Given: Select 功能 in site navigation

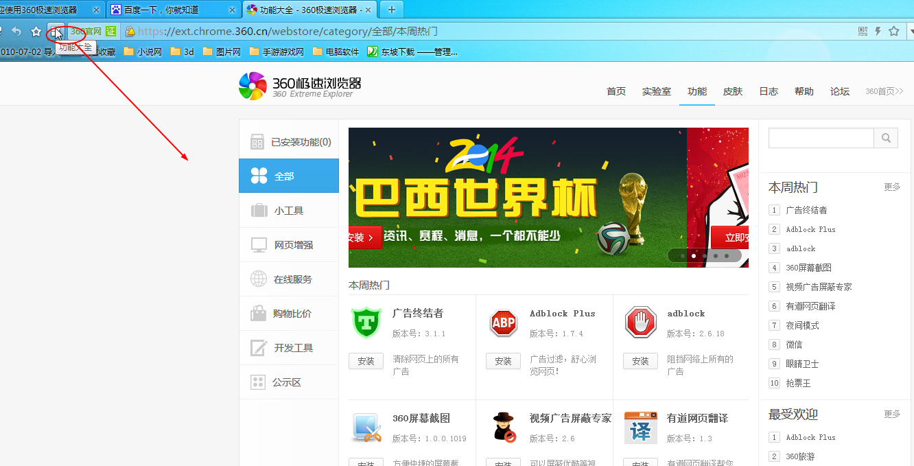Looking at the screenshot, I should [697, 91].
